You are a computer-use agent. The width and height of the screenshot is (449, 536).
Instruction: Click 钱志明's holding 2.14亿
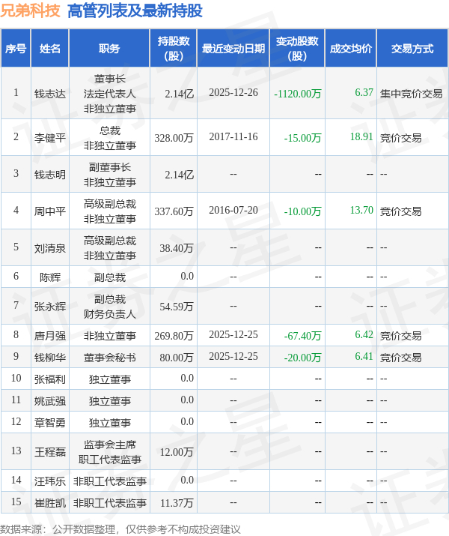(x=179, y=175)
